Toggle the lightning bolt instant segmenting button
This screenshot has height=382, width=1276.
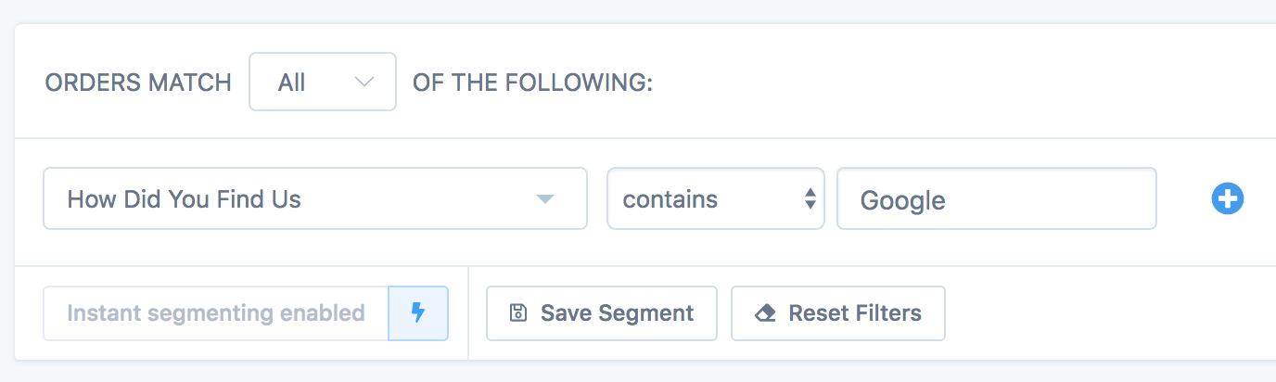(418, 313)
